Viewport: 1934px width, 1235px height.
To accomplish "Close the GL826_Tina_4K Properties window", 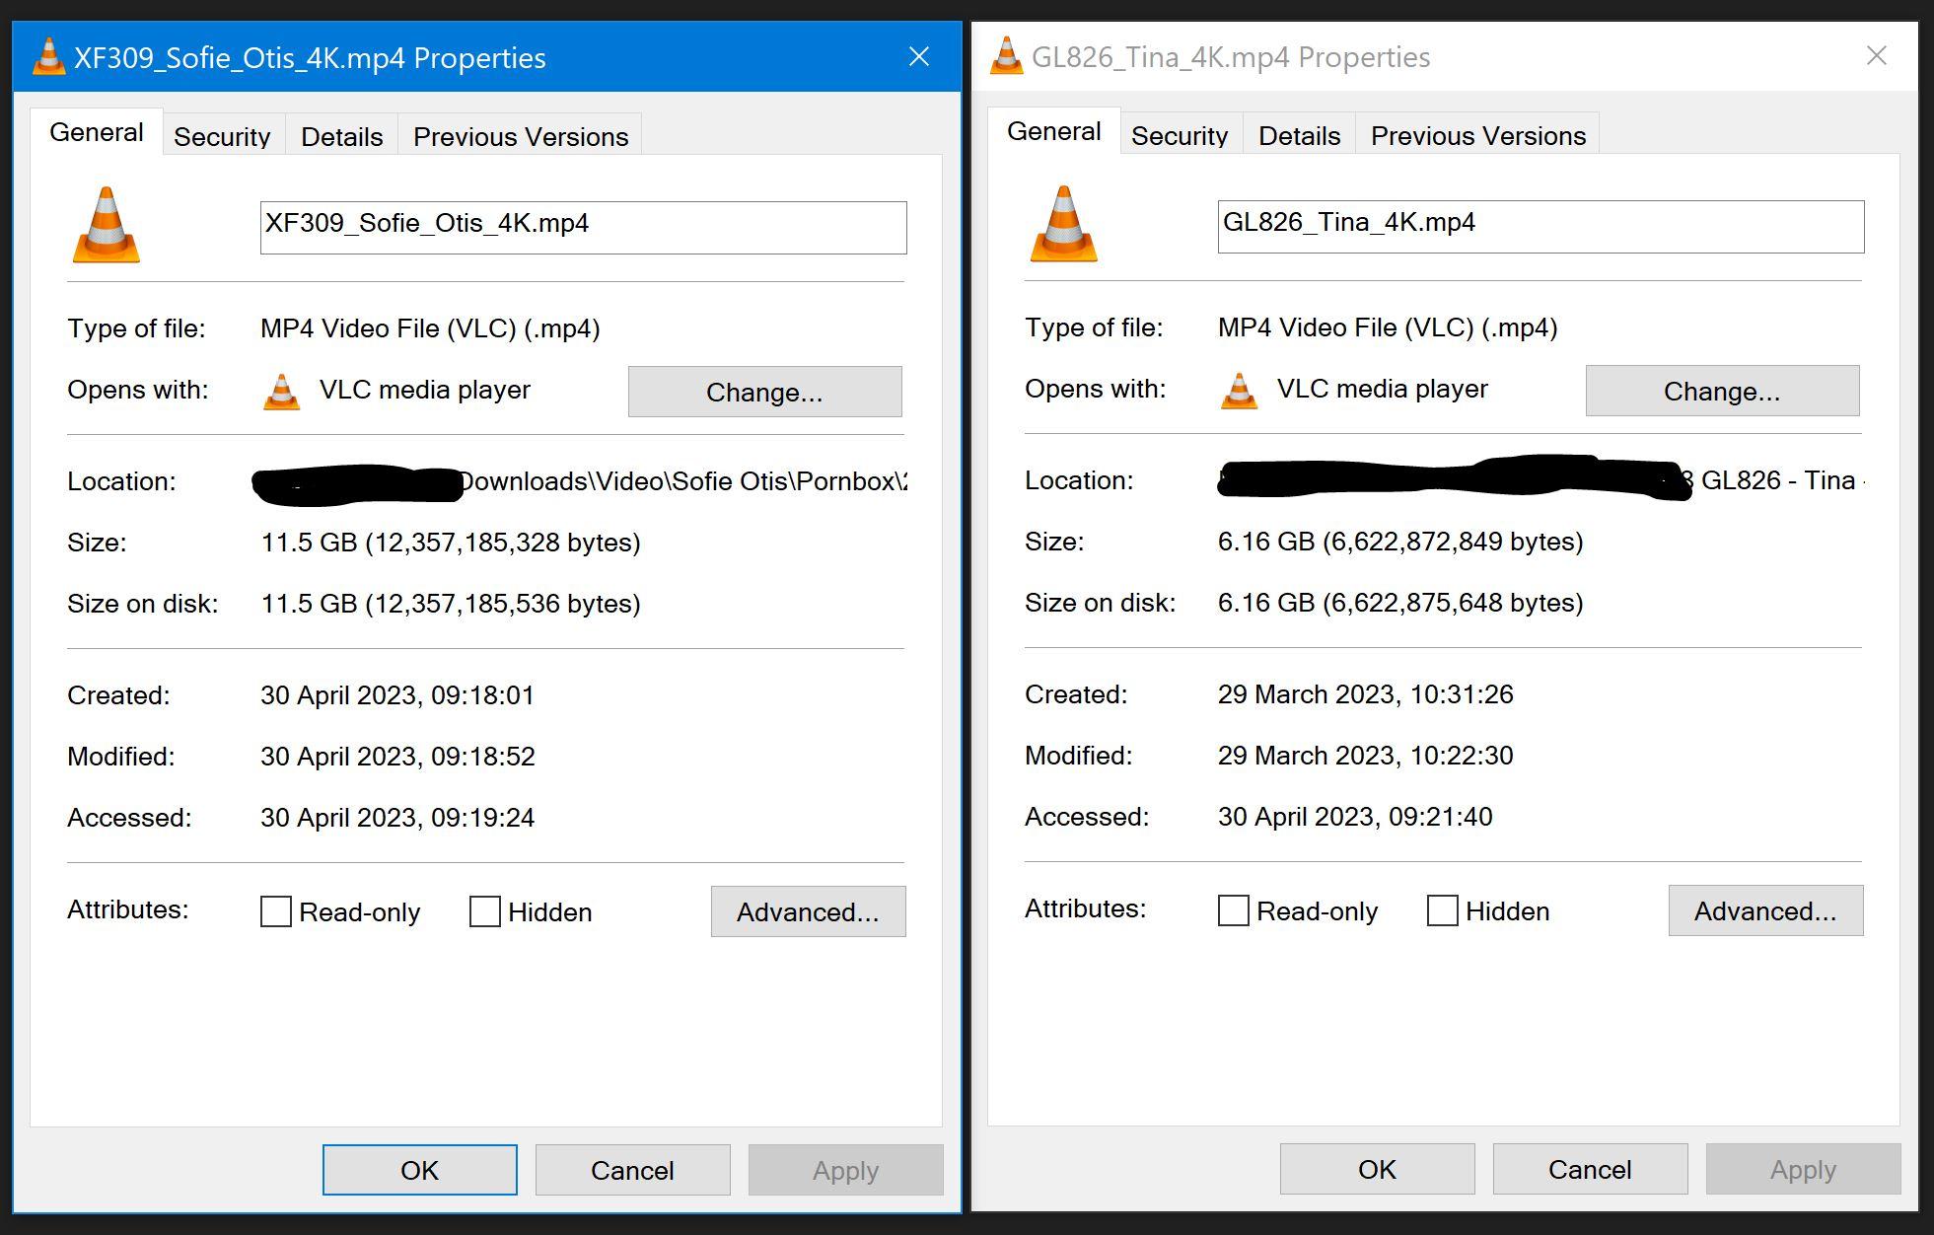I will pyautogui.click(x=1877, y=56).
